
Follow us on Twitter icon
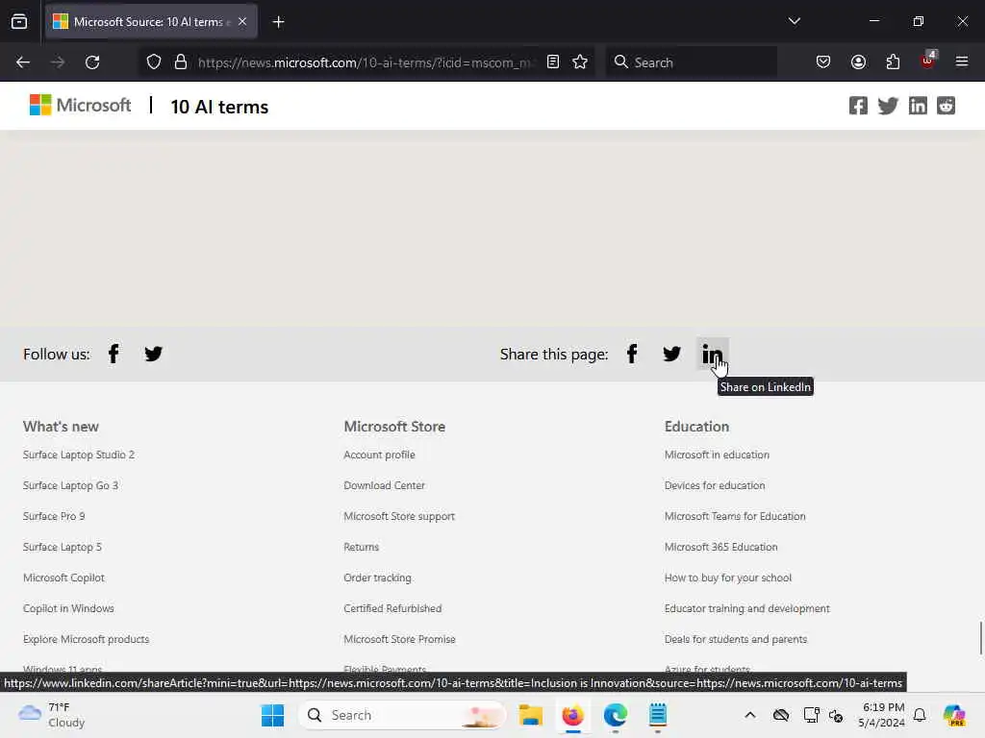pyautogui.click(x=153, y=354)
